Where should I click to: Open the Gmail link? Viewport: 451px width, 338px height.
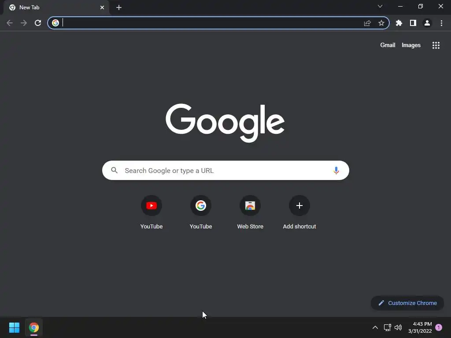pyautogui.click(x=388, y=45)
